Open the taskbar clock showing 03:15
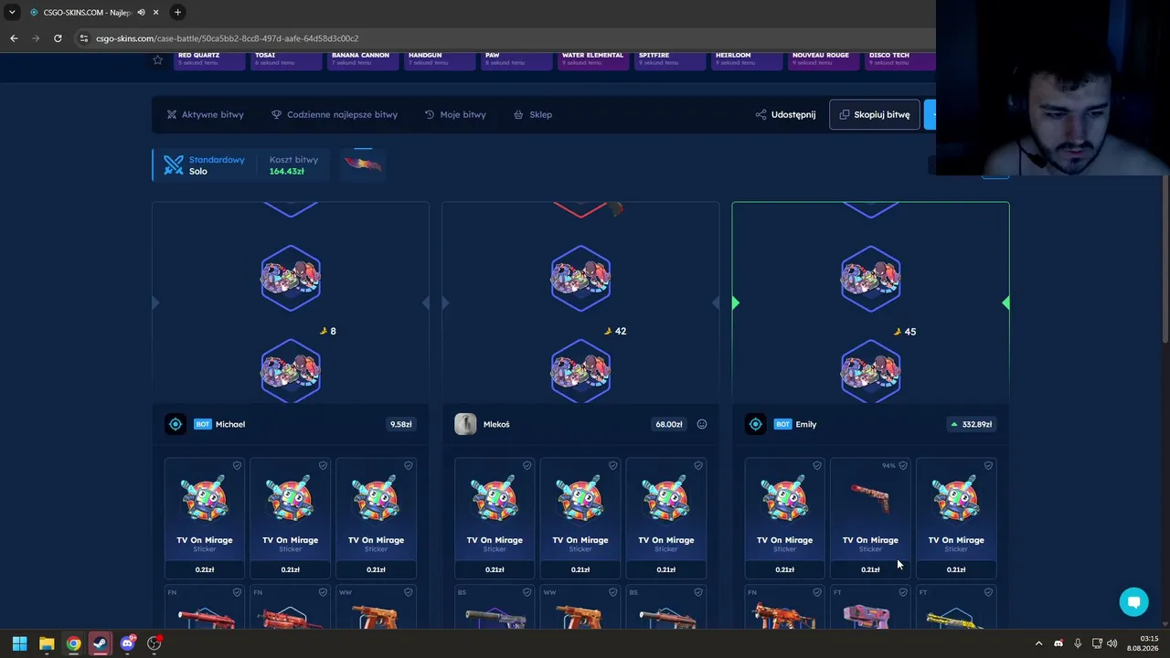This screenshot has height=658, width=1170. point(1143,643)
